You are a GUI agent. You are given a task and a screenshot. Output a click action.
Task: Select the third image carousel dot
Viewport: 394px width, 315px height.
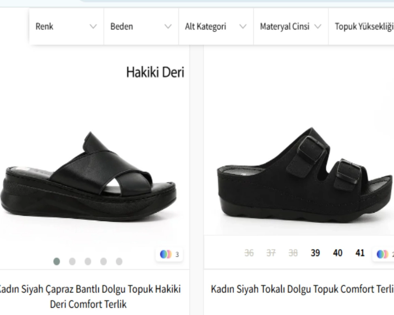[x=88, y=261]
